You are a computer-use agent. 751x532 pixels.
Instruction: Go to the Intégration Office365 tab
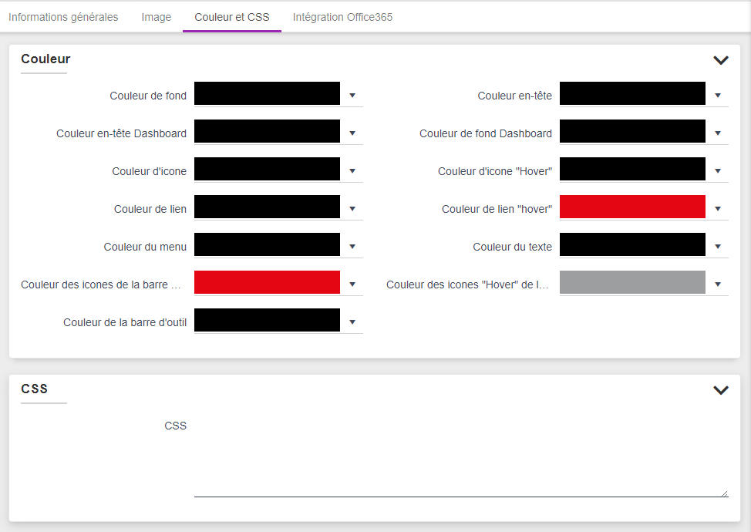[x=342, y=17]
